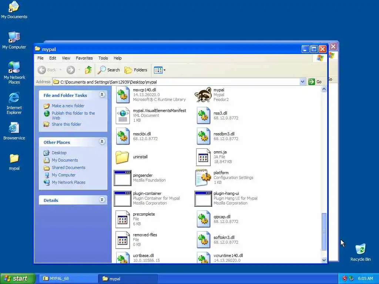Expand the Details panel

pos(102,199)
